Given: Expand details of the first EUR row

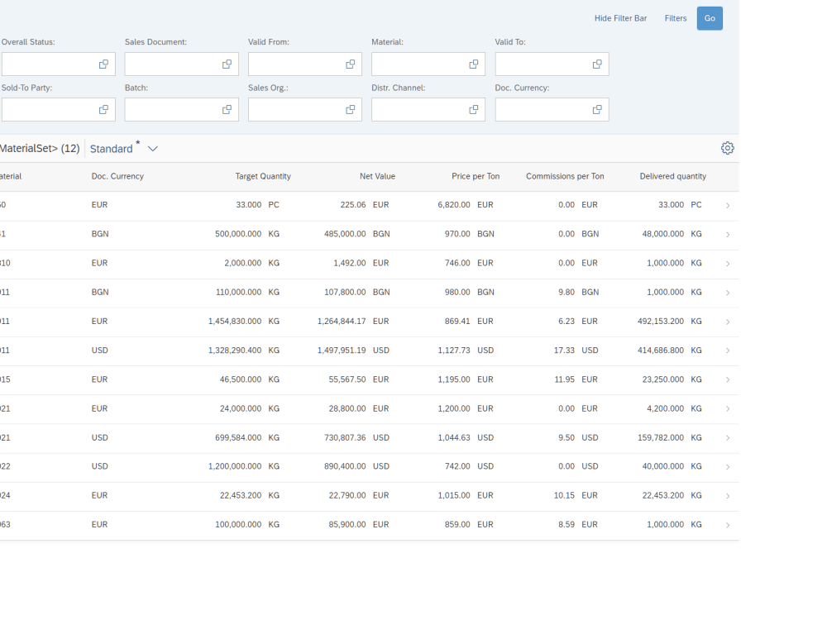Looking at the screenshot, I should tap(727, 204).
